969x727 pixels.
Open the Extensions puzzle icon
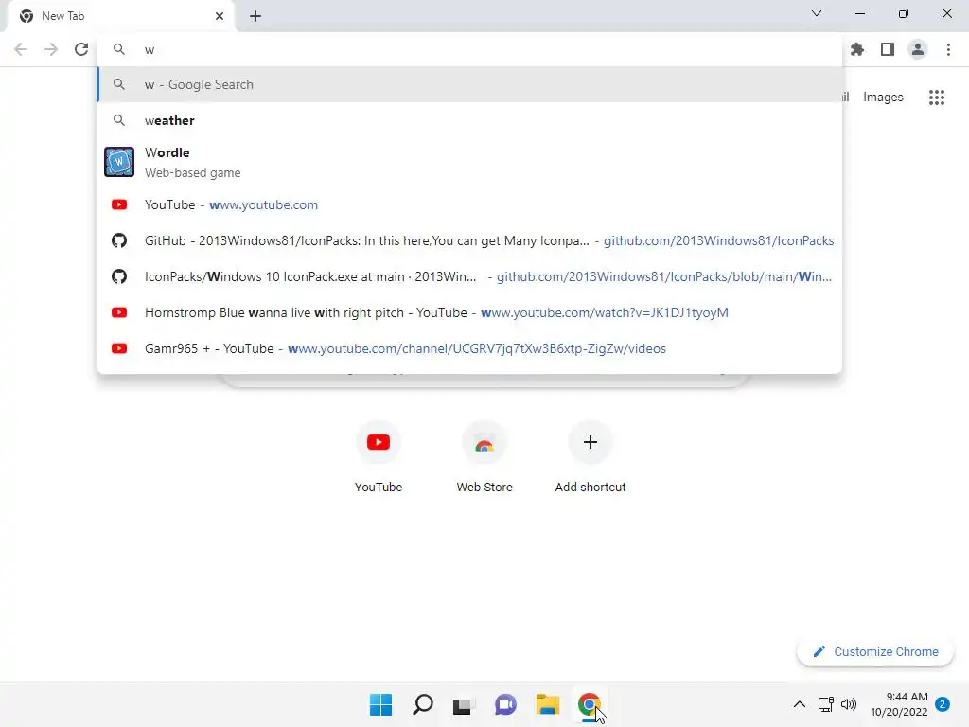pos(857,49)
